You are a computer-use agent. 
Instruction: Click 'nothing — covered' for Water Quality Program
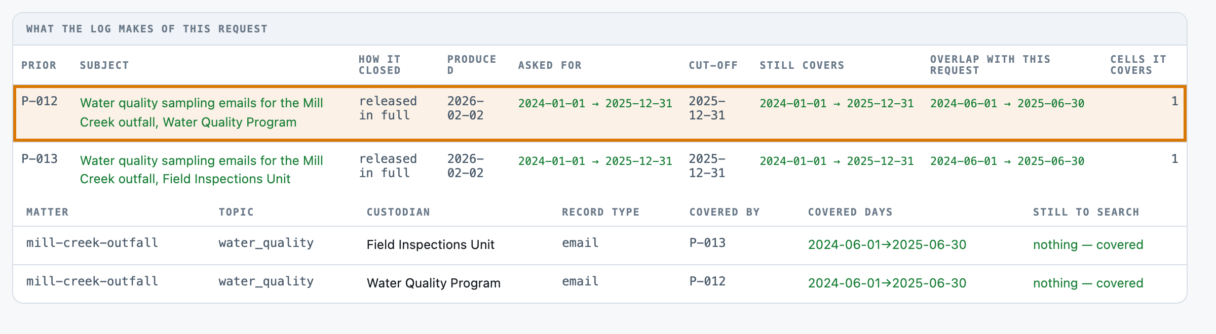[x=1088, y=283]
